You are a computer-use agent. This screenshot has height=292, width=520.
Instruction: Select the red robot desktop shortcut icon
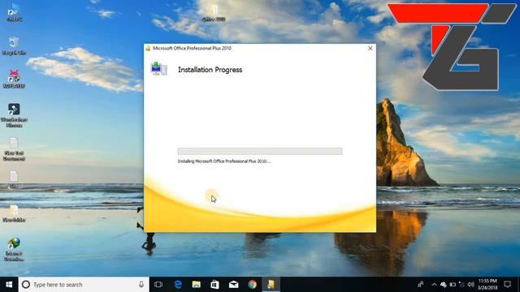[x=14, y=79]
